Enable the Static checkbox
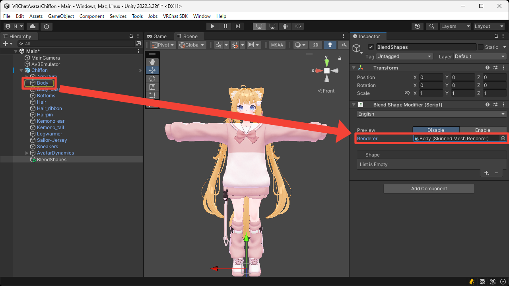 481,47
